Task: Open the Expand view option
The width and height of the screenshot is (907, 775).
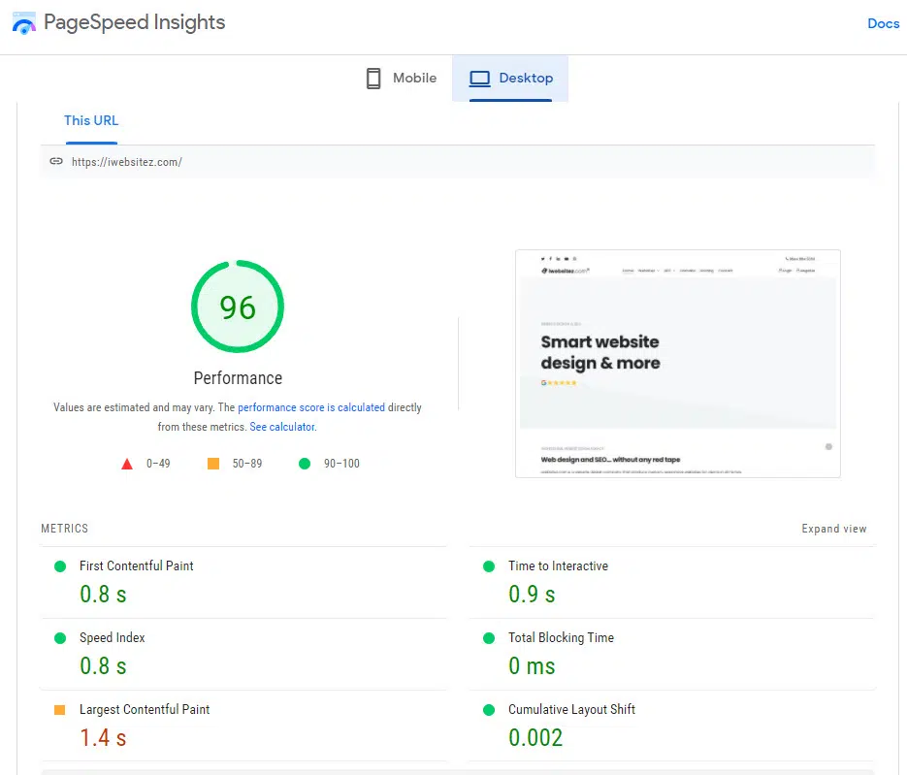Action: (834, 529)
